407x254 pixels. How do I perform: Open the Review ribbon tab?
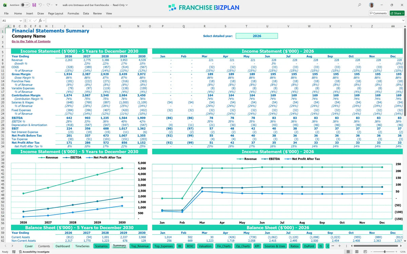[x=97, y=13]
